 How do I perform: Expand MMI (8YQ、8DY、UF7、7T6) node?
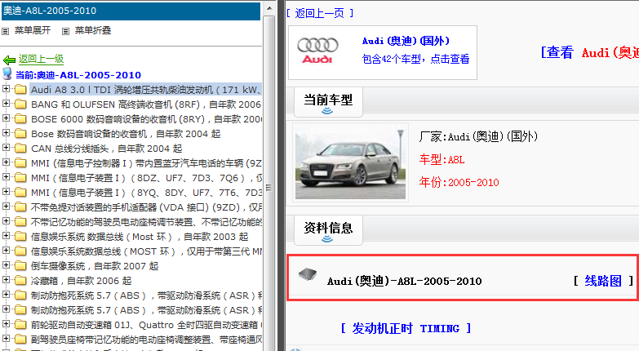[6, 191]
